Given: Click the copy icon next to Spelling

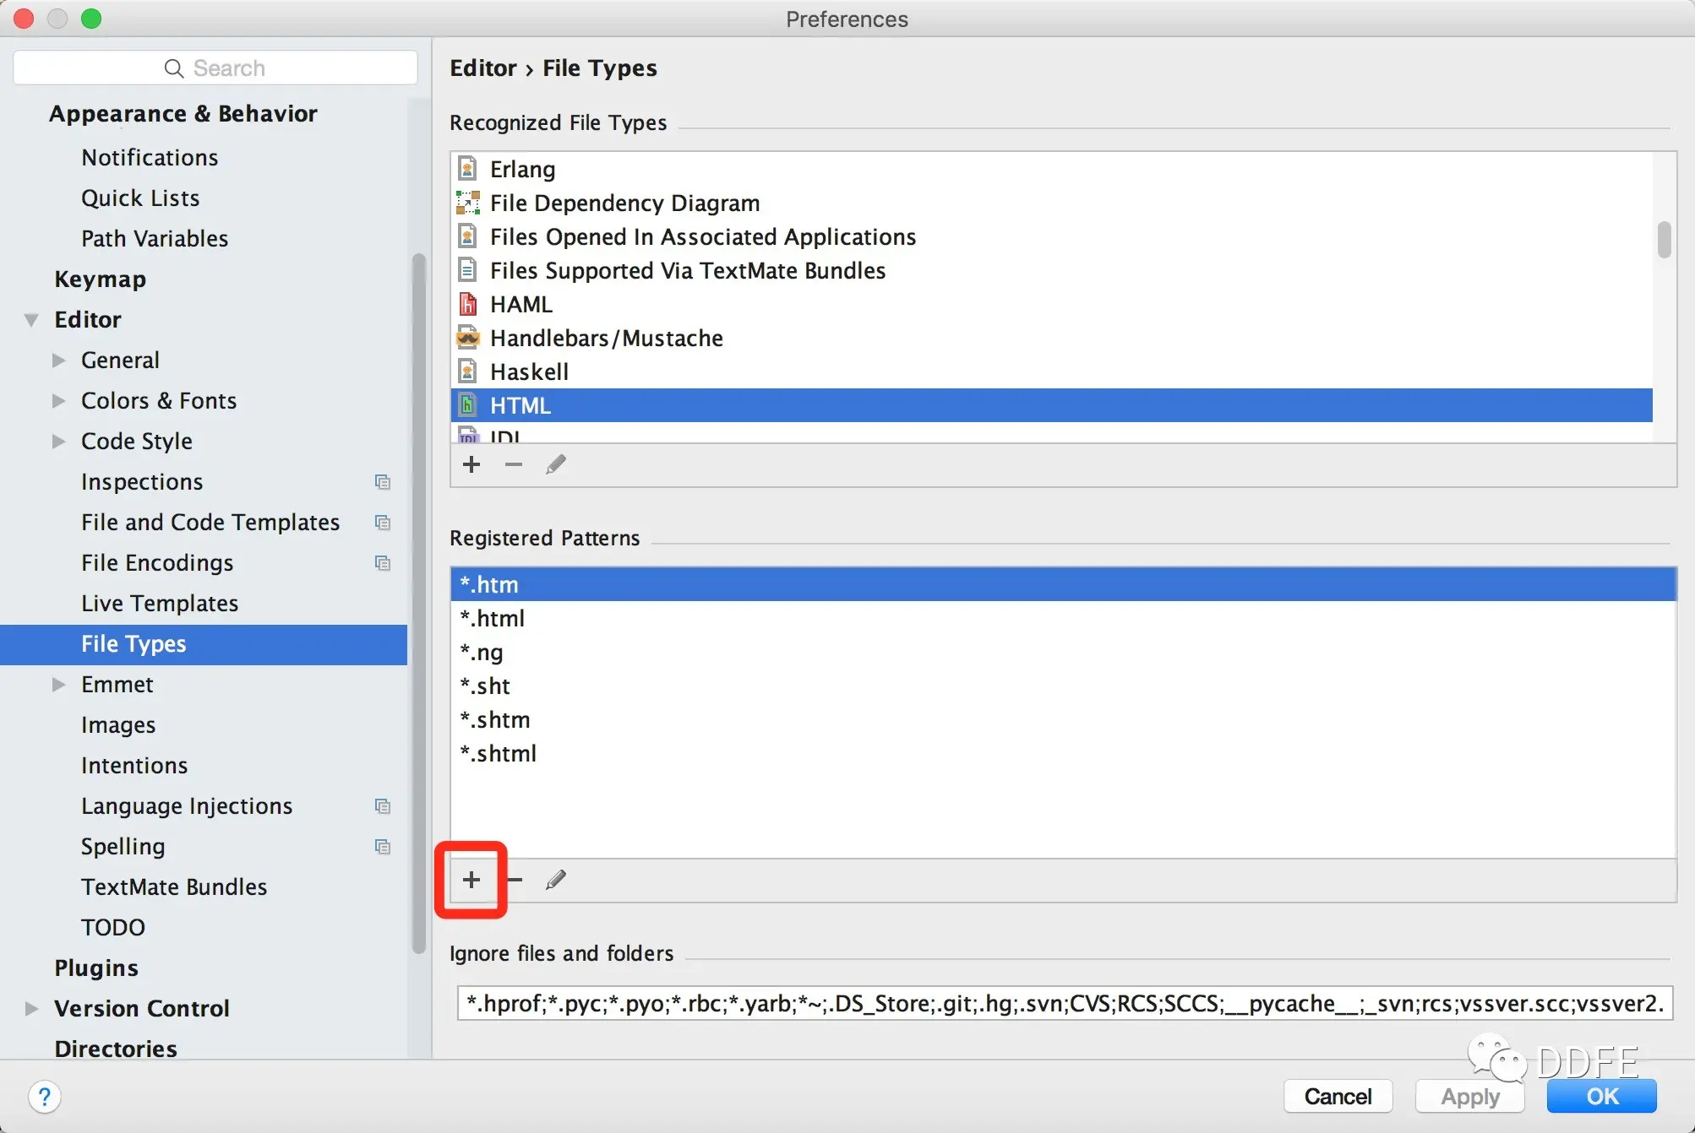Looking at the screenshot, I should [x=383, y=847].
